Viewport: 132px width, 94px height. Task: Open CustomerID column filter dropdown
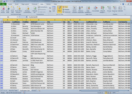(x=11, y=22)
